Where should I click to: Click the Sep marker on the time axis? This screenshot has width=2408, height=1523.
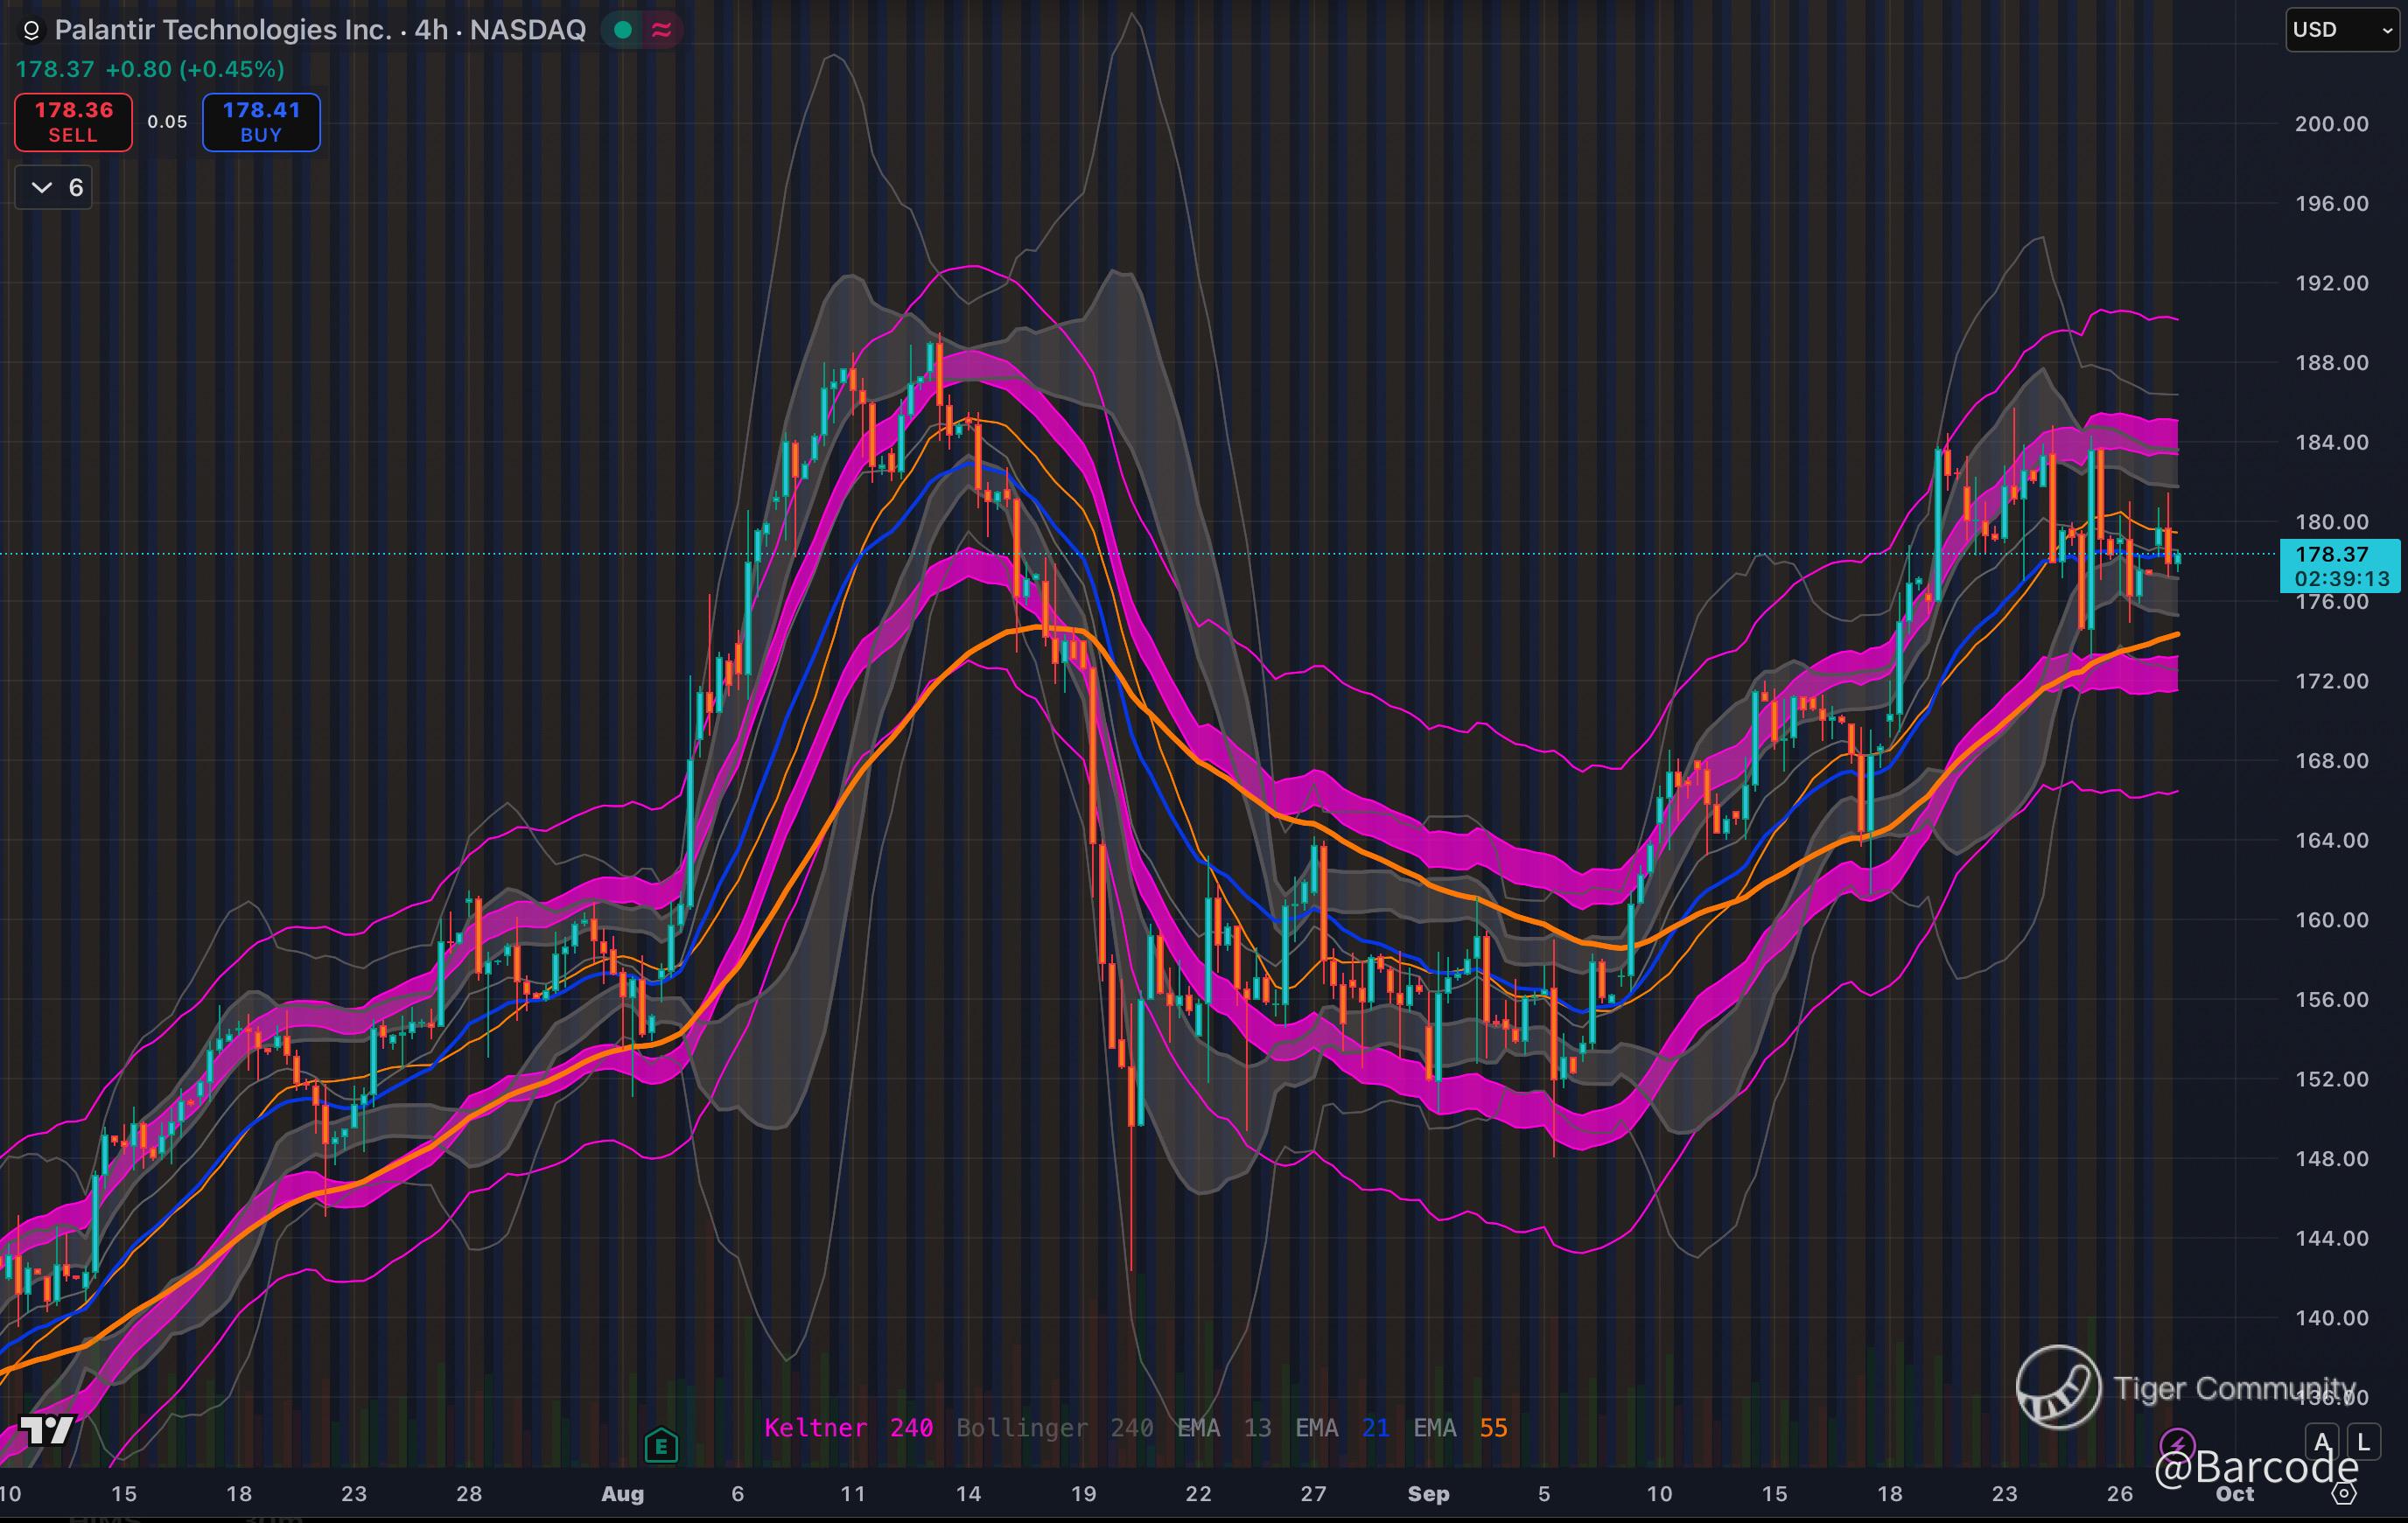[x=1428, y=1494]
